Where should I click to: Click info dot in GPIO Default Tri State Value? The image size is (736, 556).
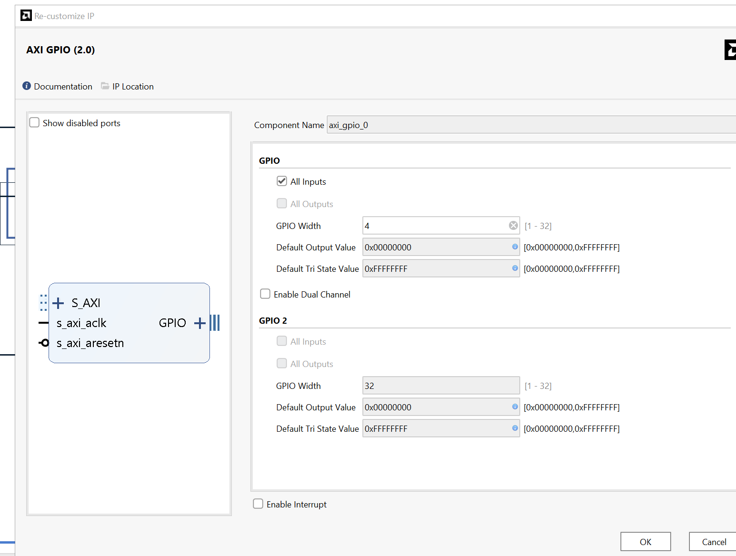tap(515, 268)
